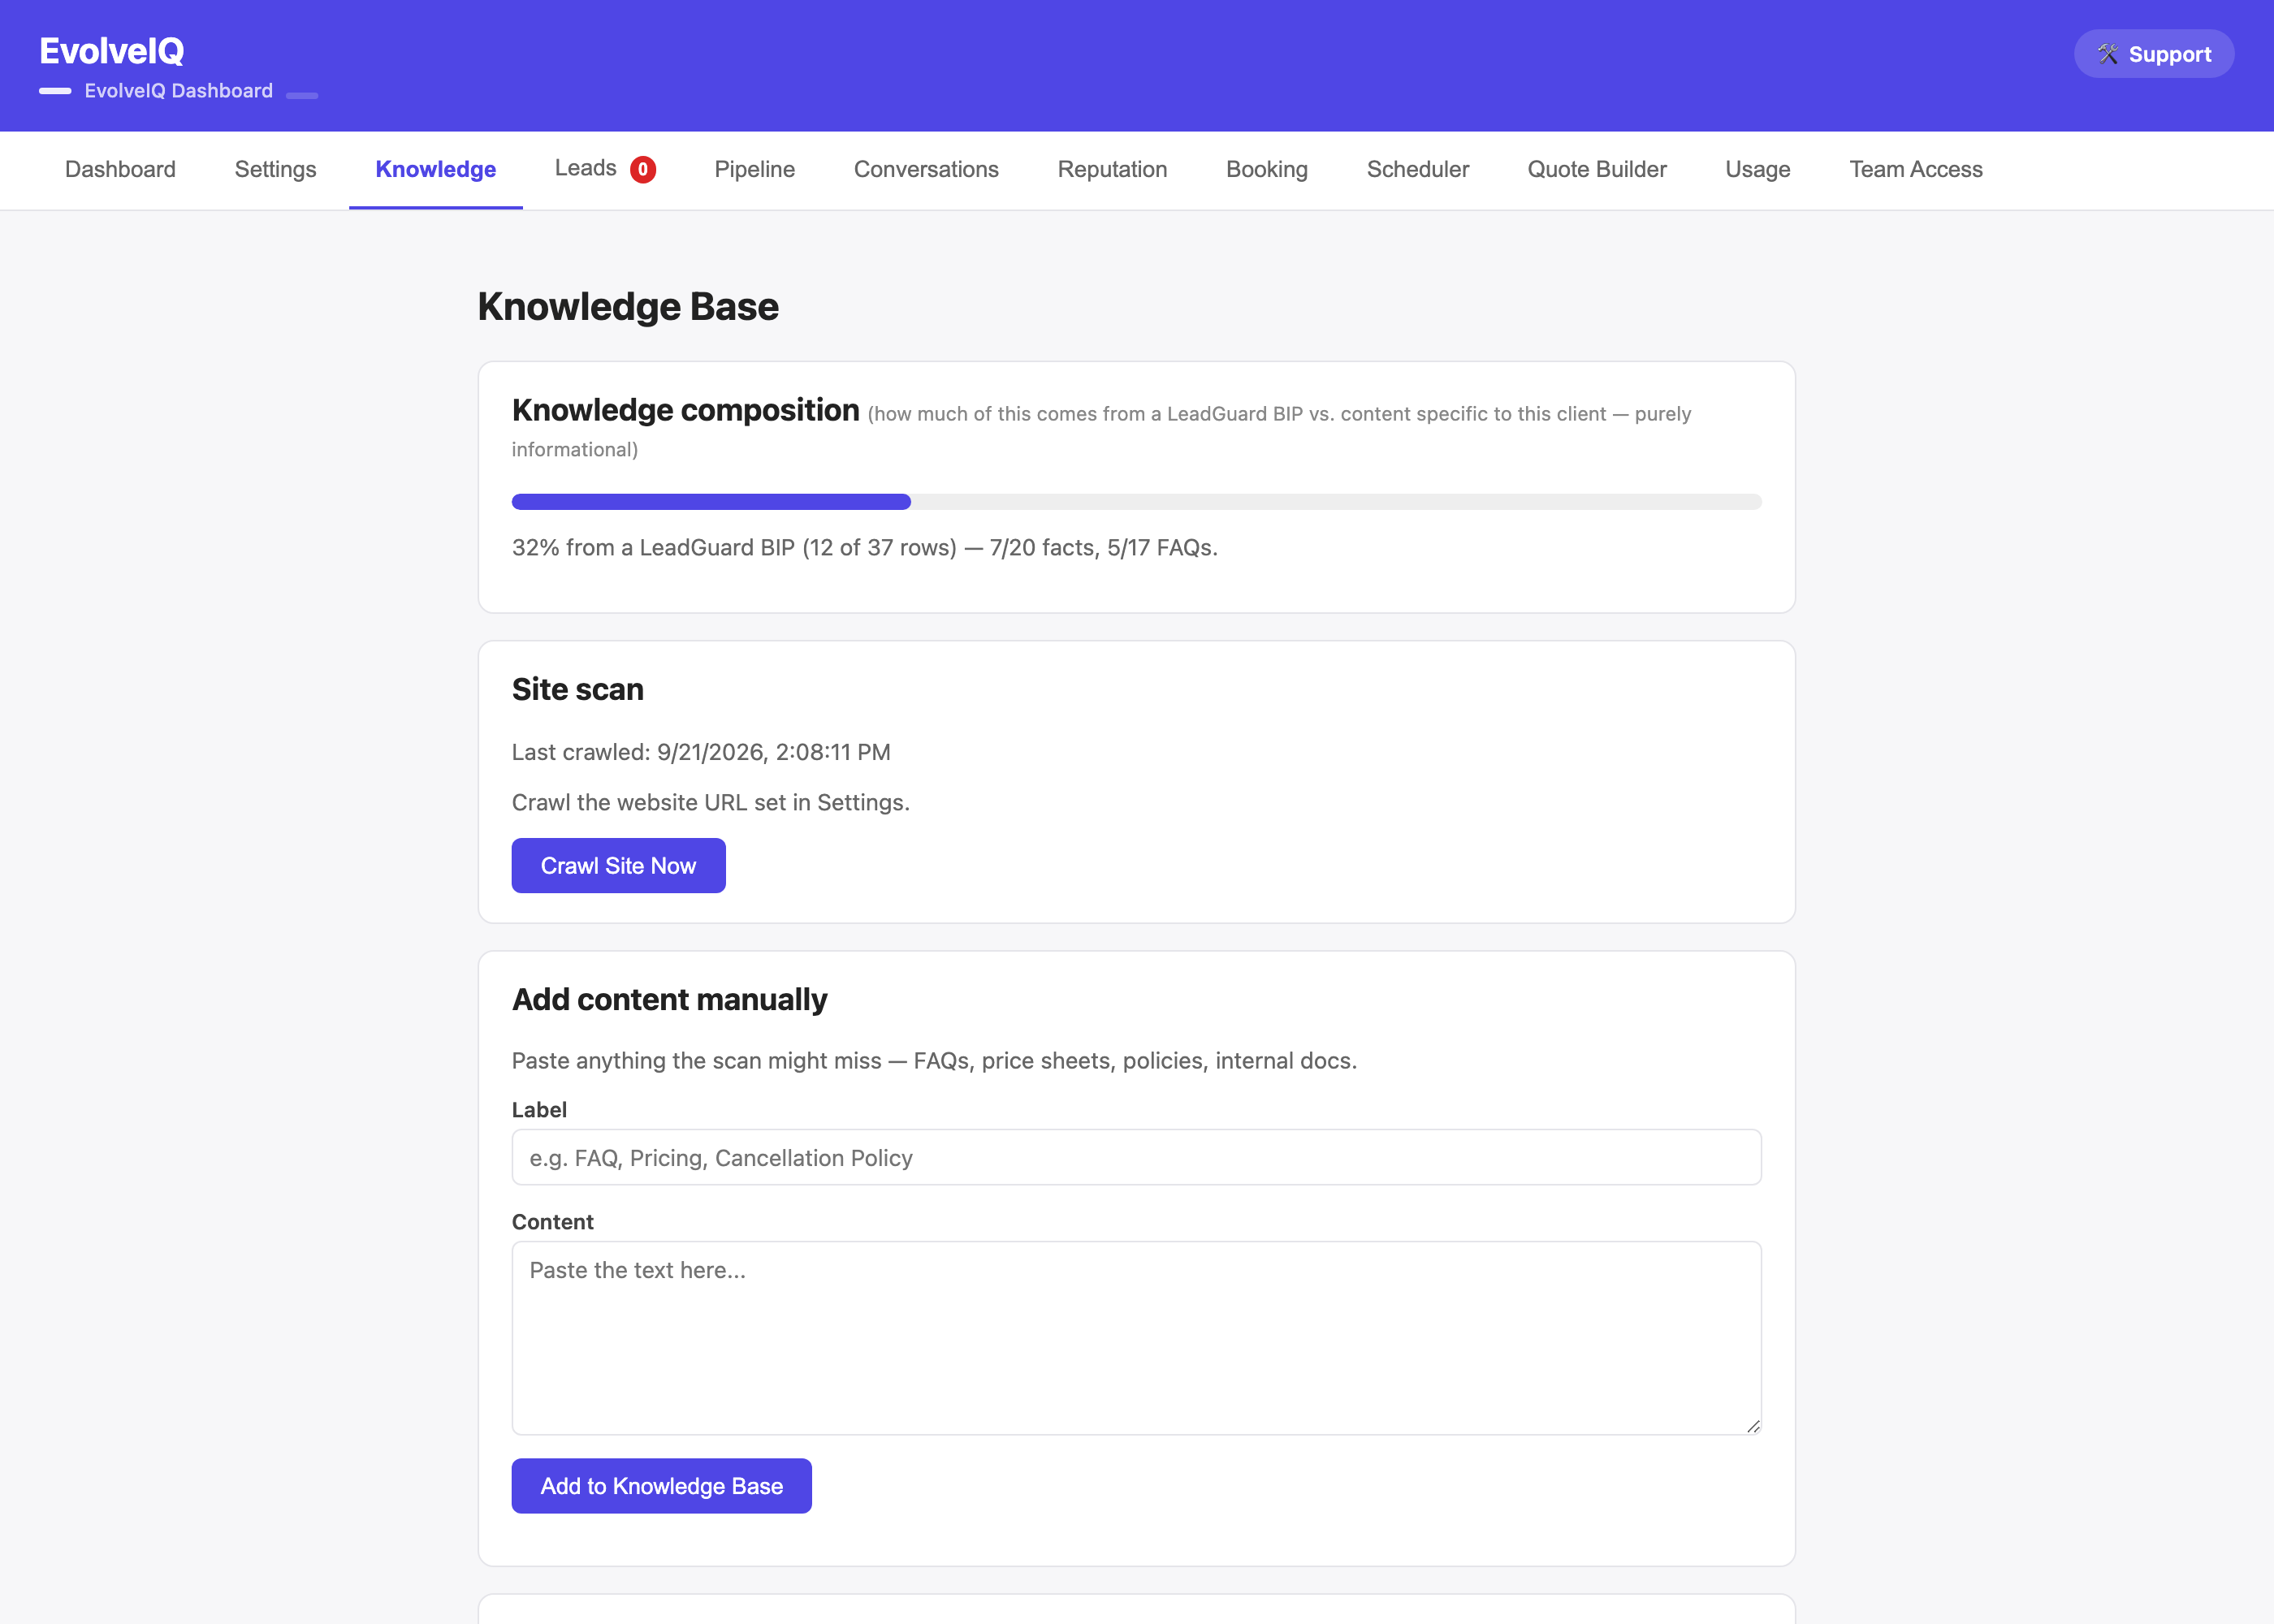Viewport: 2274px width, 1624px height.
Task: Click the knowledge composition progress bar
Action: coord(1136,502)
